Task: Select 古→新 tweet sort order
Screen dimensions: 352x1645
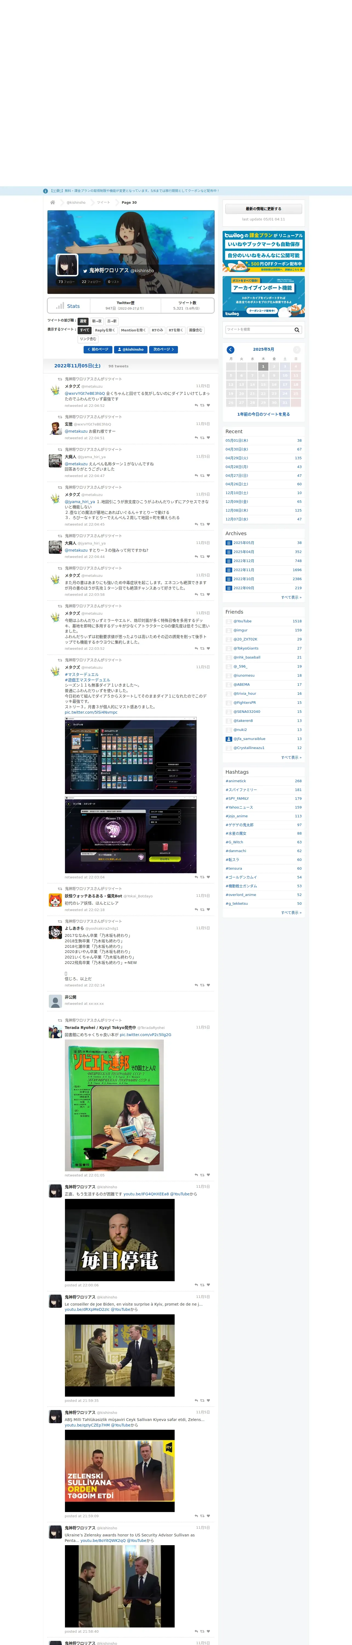Action: click(x=112, y=321)
